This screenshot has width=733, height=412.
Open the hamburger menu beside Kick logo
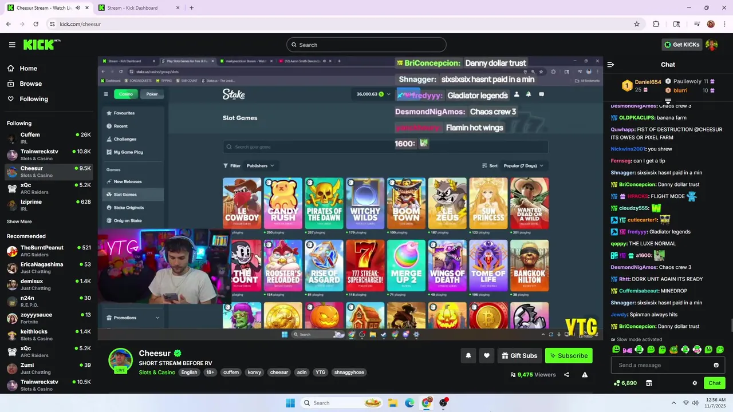[x=12, y=45]
